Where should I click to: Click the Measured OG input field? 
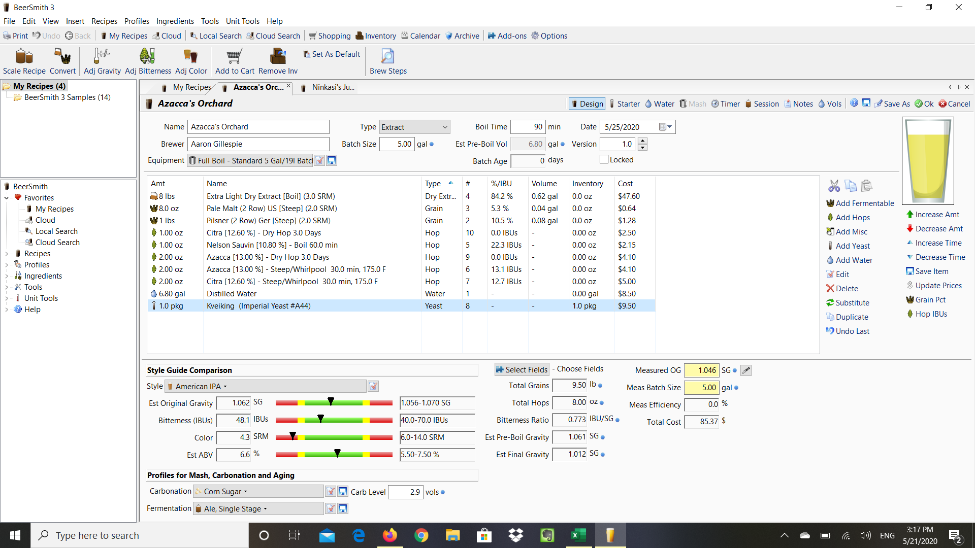701,370
